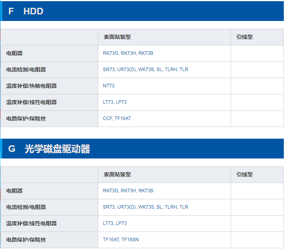Open RK73G in the 光学磁盘驱动器 table
Screen dimensions: 285x249
coord(110,191)
